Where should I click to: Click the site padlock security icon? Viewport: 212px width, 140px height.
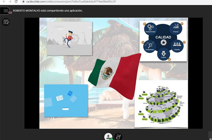click(x=23, y=2)
